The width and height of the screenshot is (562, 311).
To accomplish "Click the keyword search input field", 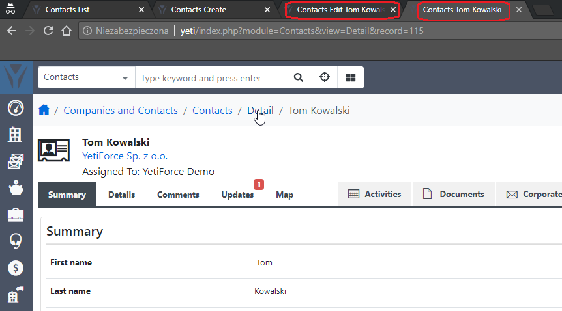I will pos(211,77).
